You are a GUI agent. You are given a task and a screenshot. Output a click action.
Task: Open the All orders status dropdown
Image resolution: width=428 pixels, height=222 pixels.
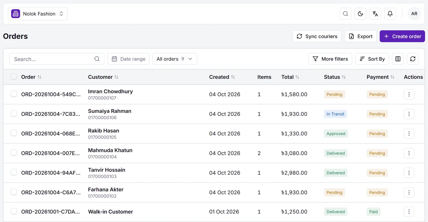175,59
